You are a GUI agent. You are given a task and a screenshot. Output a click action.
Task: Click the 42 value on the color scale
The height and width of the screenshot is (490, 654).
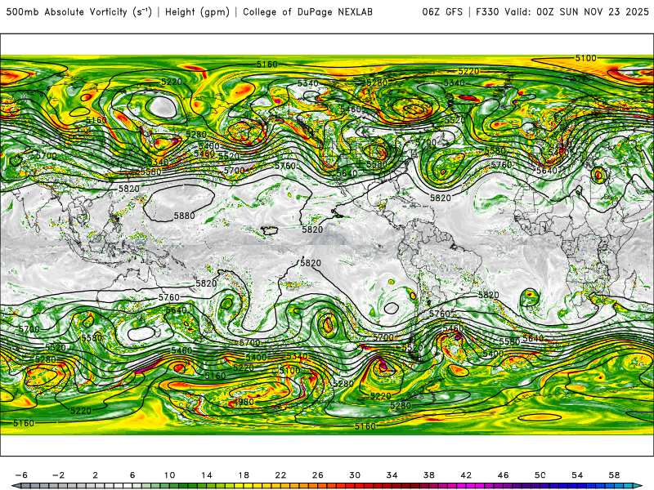pyautogui.click(x=466, y=475)
